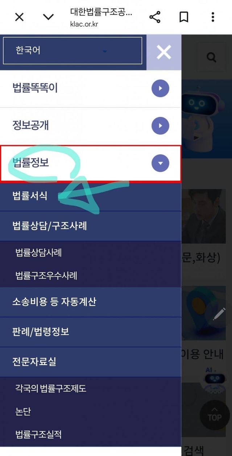Close the browser tab with X icon
The image size is (232, 456).
[x=19, y=17]
